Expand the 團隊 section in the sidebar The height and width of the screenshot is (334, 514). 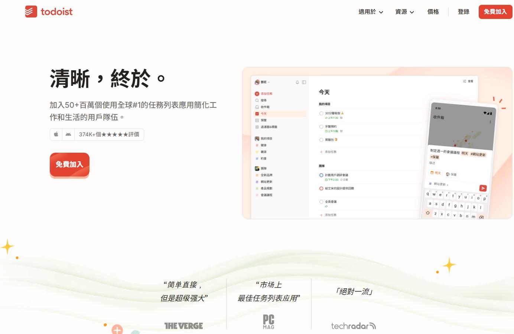(261, 168)
